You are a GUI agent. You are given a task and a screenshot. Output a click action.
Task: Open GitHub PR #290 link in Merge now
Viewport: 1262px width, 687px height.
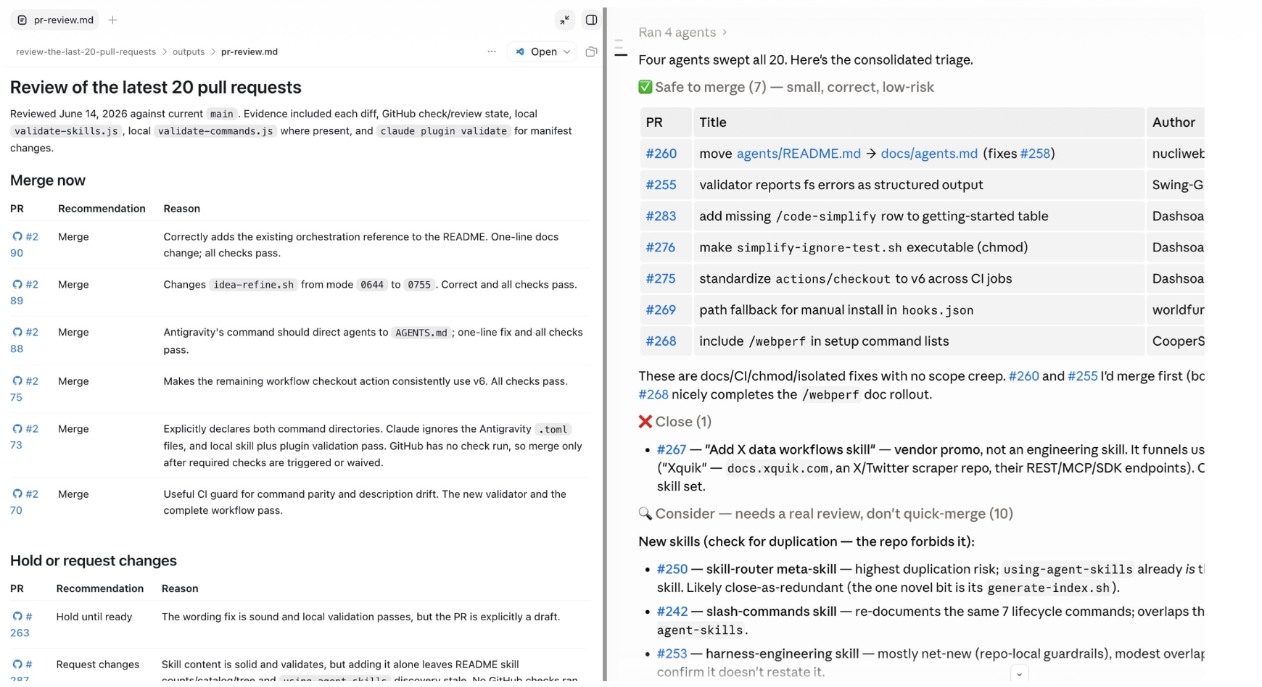[x=25, y=244]
